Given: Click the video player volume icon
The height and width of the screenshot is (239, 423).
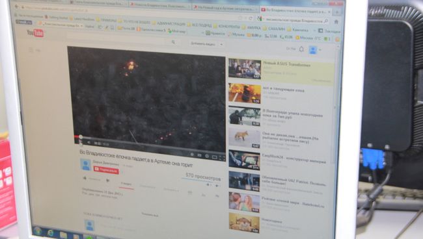Looking at the screenshot, I should [x=89, y=142].
